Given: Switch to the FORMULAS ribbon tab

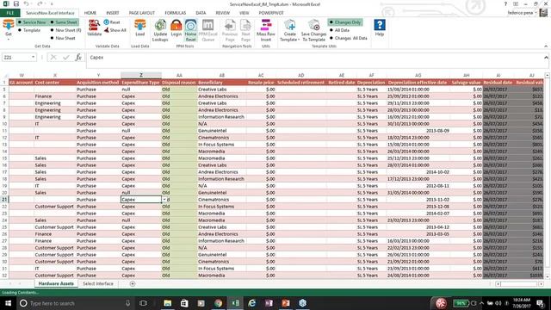Looking at the screenshot, I should 175,13.
